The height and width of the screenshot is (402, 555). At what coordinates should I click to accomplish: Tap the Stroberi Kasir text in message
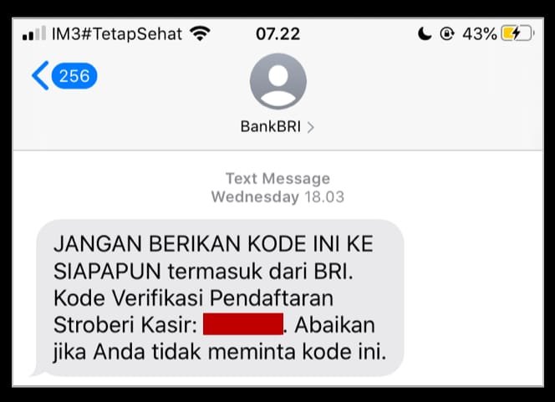point(125,324)
